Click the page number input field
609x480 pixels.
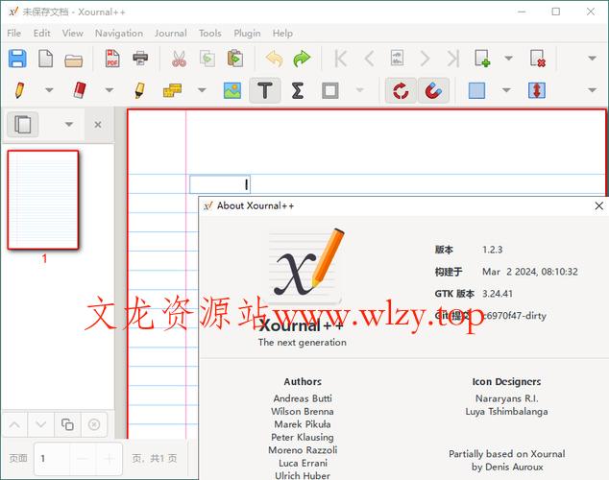(x=52, y=459)
